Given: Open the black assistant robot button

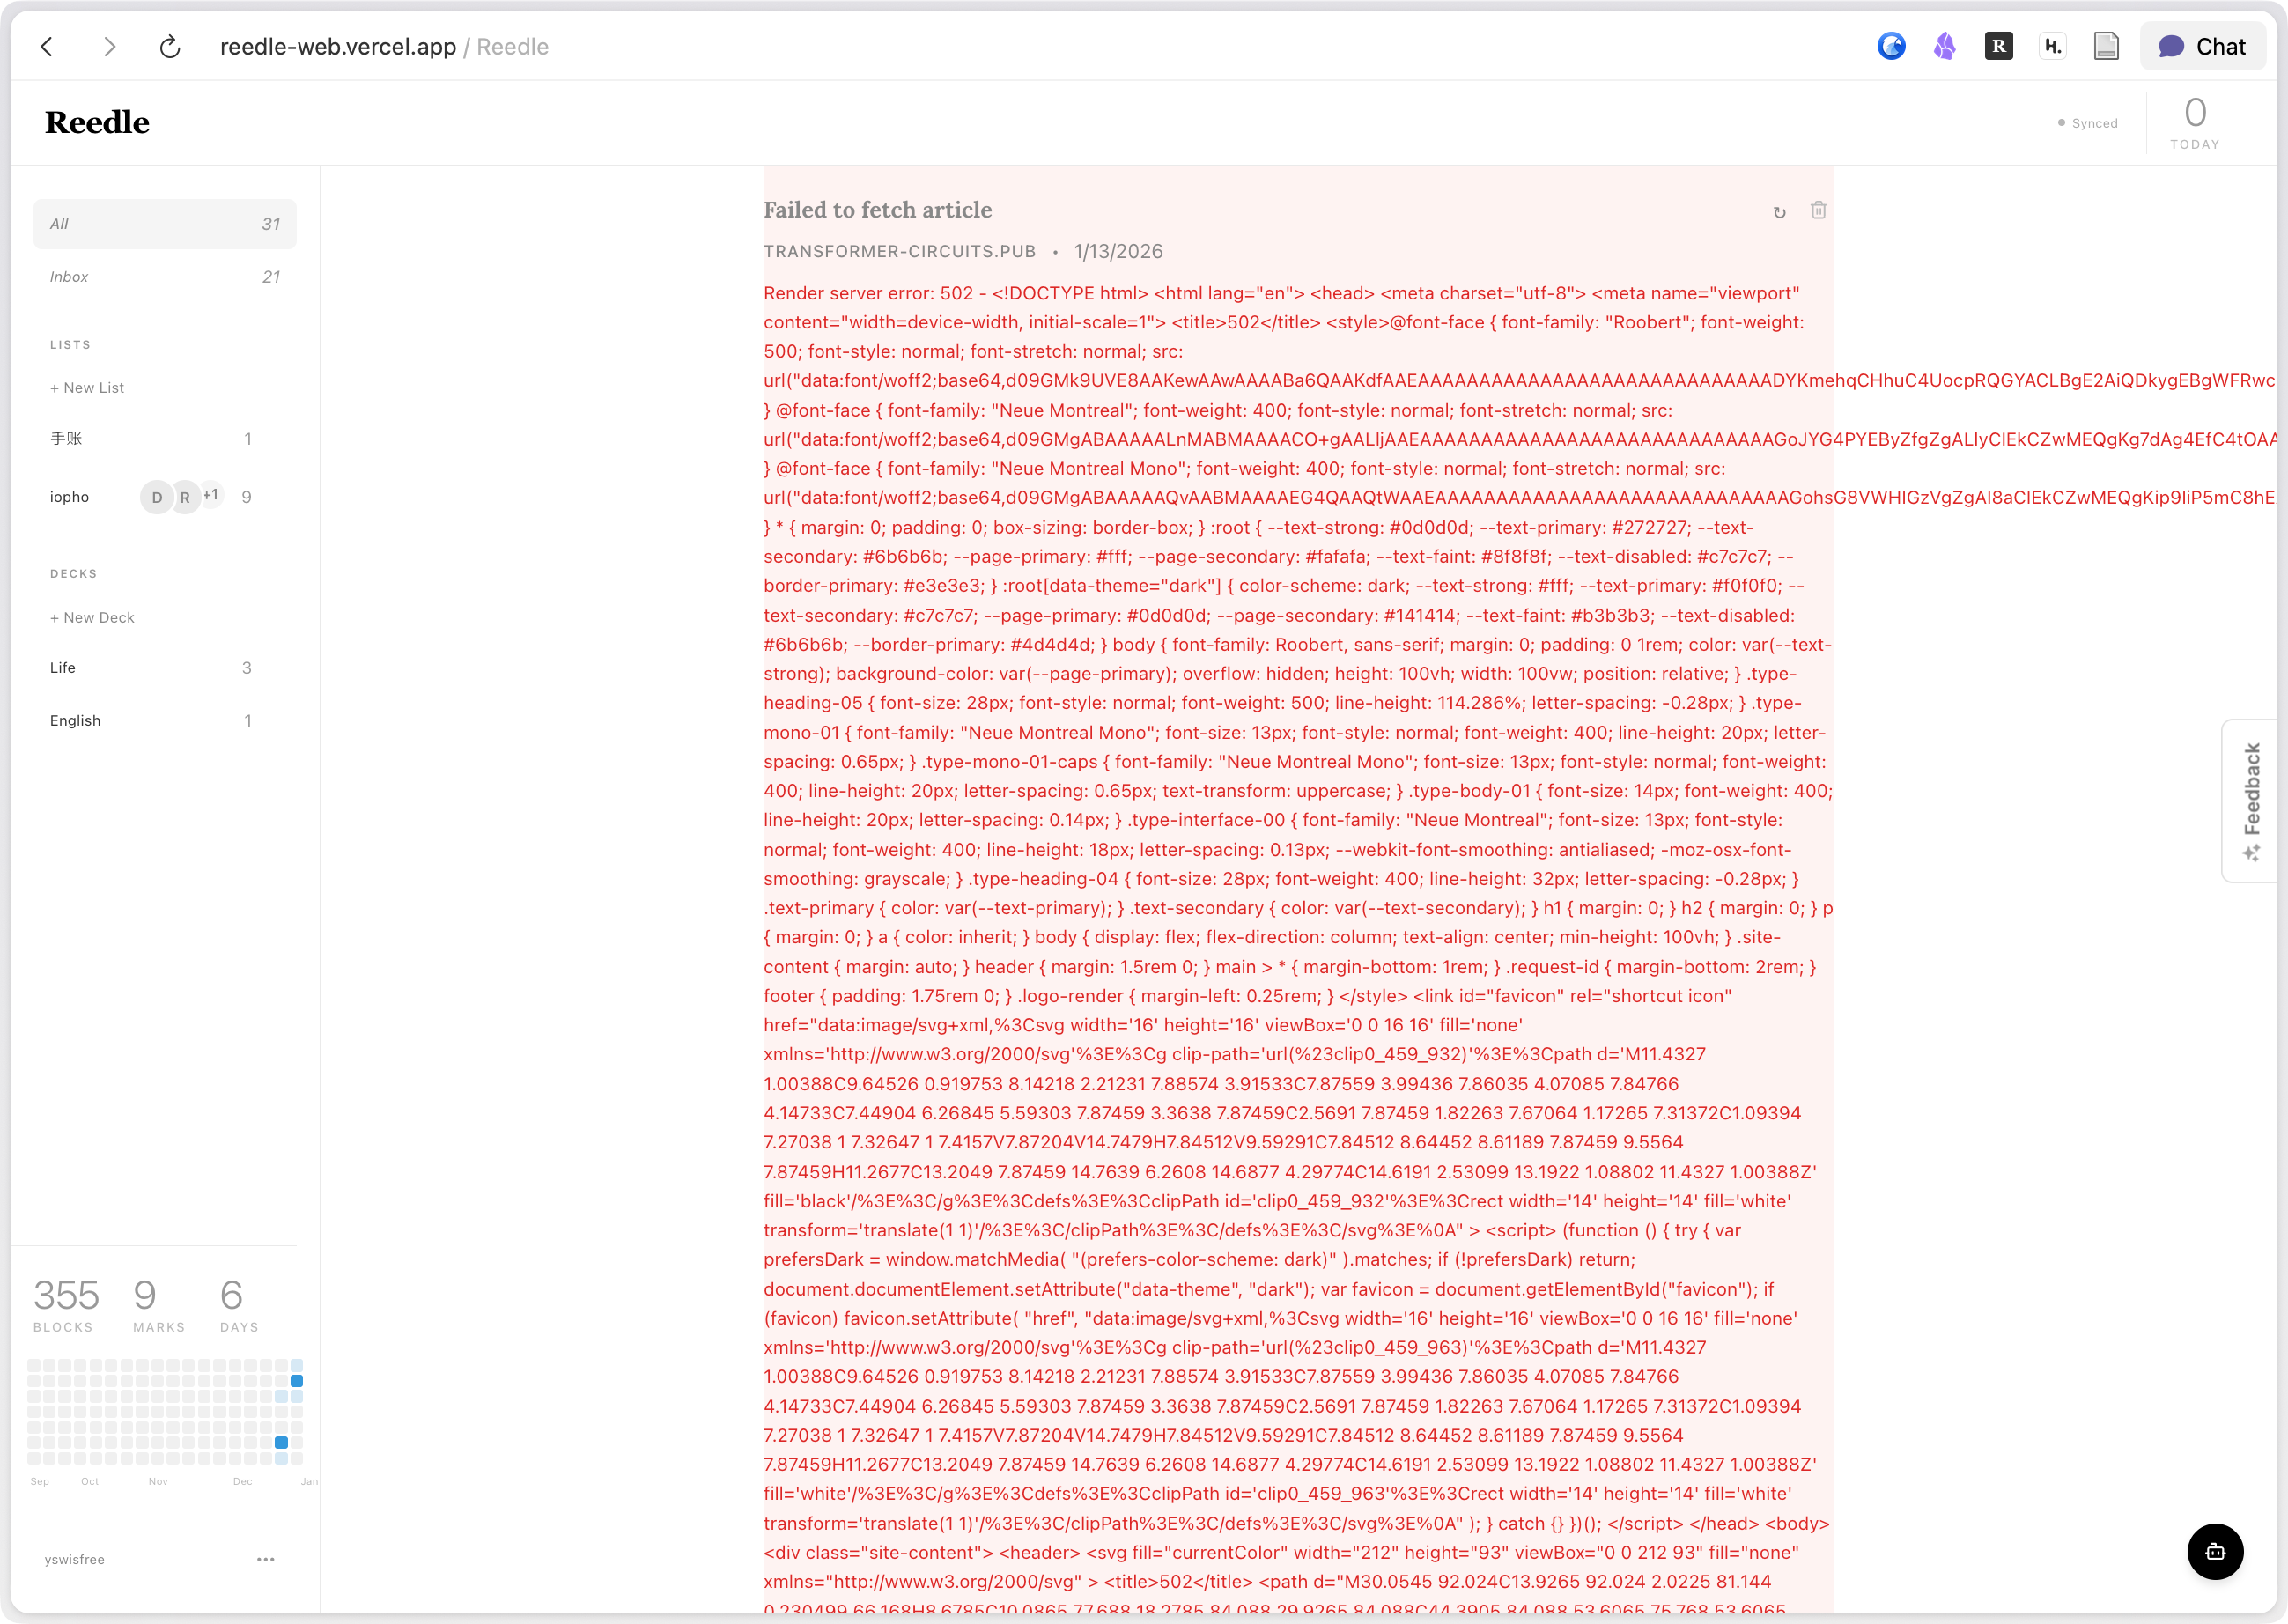Looking at the screenshot, I should pos(2215,1551).
